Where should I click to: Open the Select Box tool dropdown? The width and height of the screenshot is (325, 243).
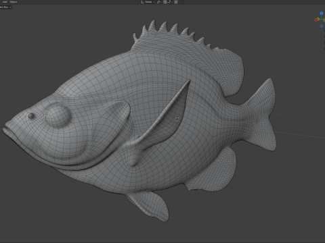[x=5, y=7]
